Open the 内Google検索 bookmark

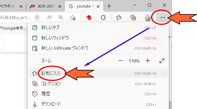[13, 28]
